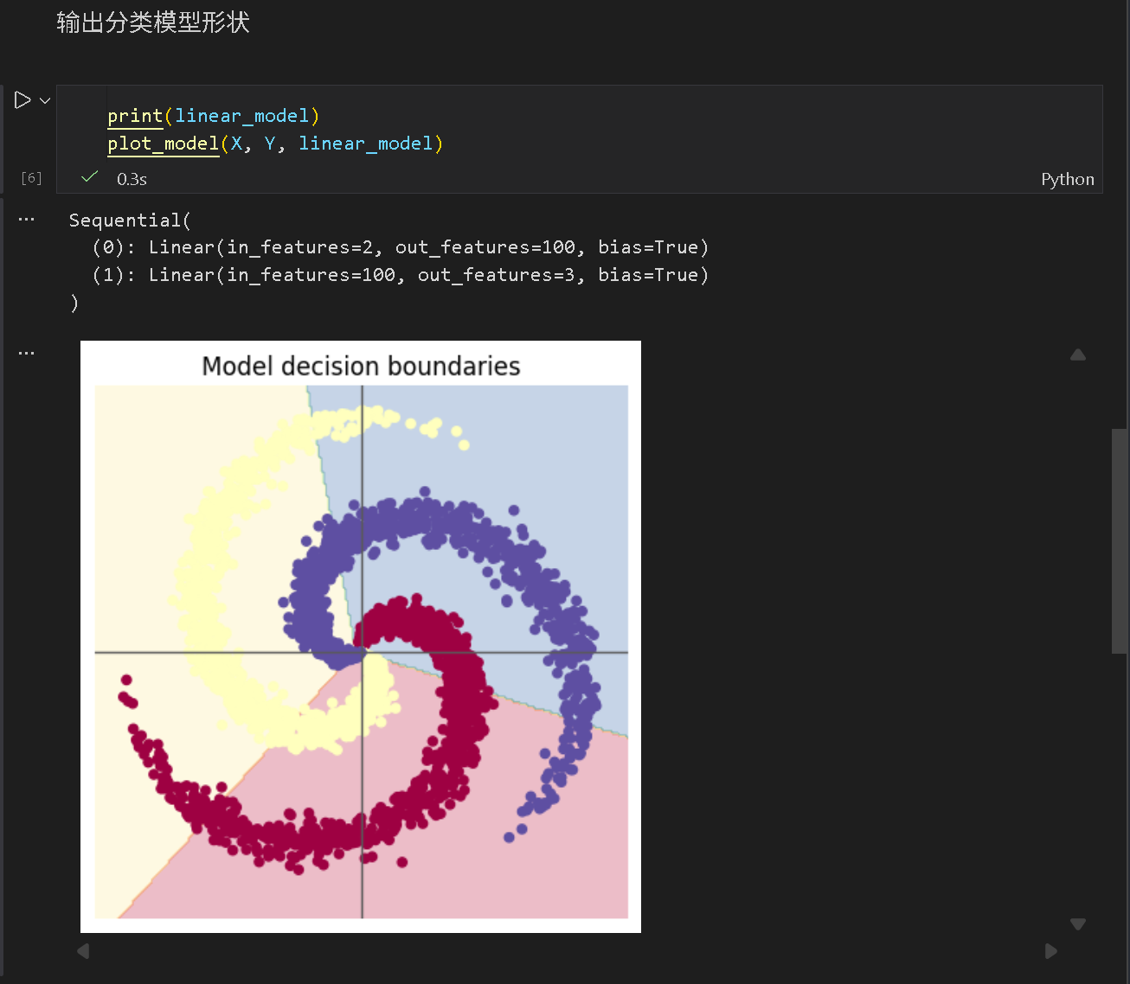Image resolution: width=1130 pixels, height=984 pixels.
Task: Open more actions for the Sequential text output
Action: click(27, 220)
